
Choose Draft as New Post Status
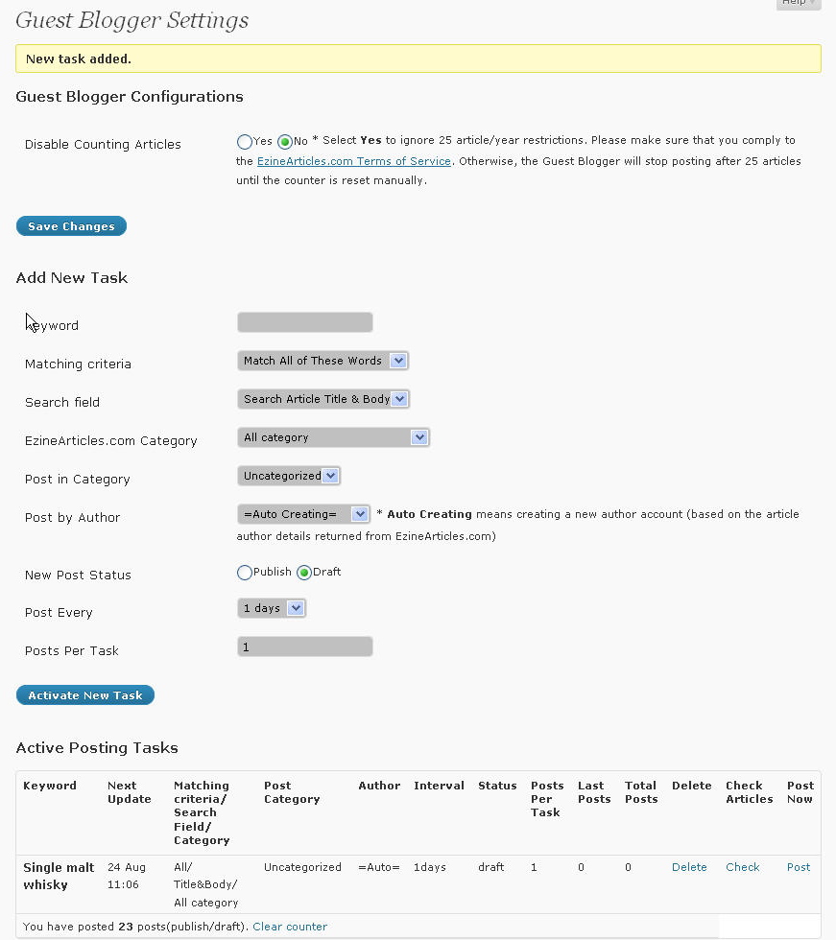(x=304, y=573)
